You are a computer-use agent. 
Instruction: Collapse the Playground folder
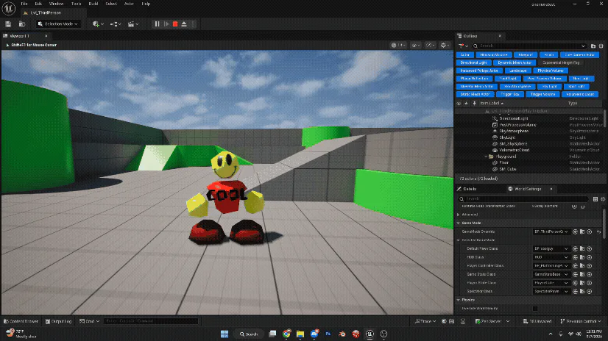[486, 157]
